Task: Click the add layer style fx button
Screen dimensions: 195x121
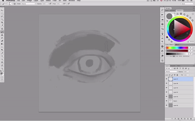Action: [x=175, y=119]
